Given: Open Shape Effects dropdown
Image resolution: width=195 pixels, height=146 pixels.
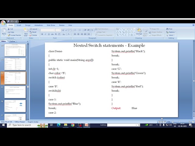Looking at the screenshot, I should [x=156, y=35].
